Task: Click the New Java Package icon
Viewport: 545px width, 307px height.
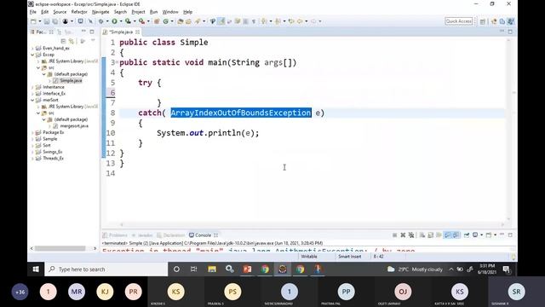Action: [x=157, y=21]
